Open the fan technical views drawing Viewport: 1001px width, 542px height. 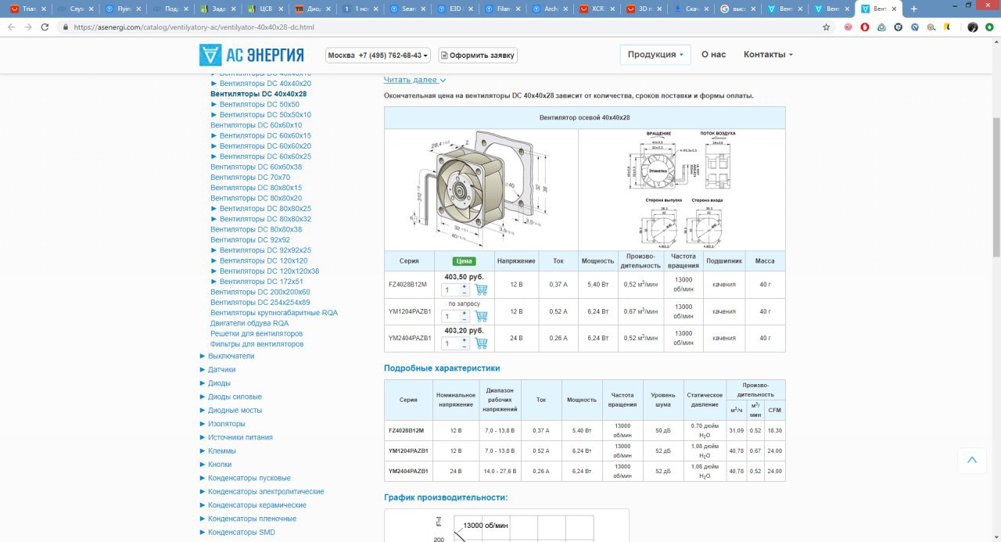(x=682, y=188)
